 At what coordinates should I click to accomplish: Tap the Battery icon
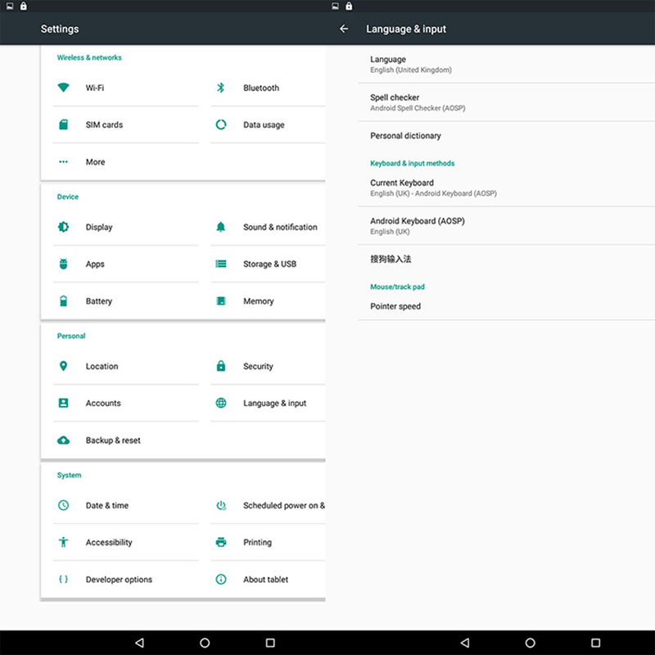tap(63, 301)
